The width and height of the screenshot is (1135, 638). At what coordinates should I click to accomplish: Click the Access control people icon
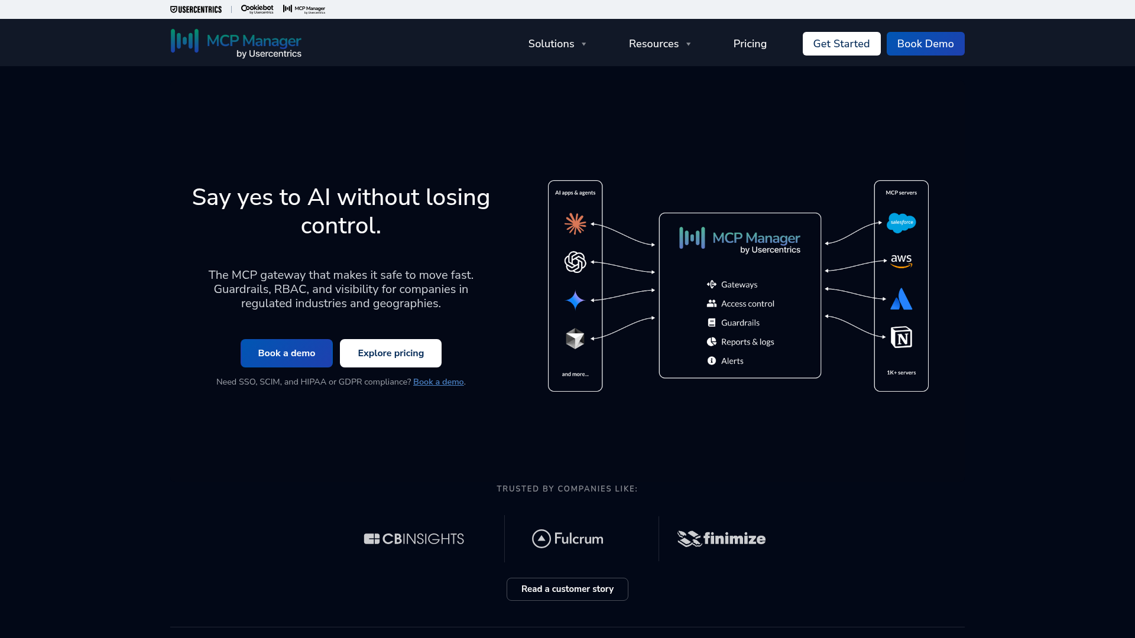coord(712,303)
